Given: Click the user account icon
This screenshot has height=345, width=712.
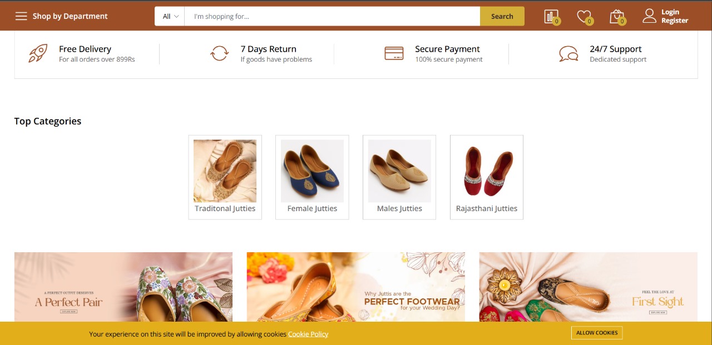Looking at the screenshot, I should click(x=649, y=16).
